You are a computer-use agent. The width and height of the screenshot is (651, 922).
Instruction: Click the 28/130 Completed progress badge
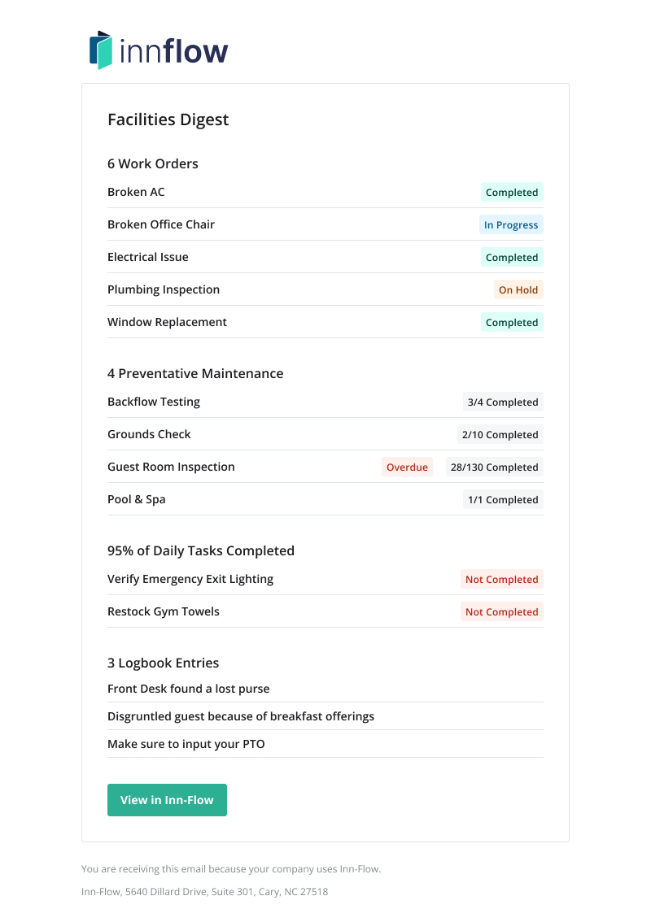click(495, 467)
